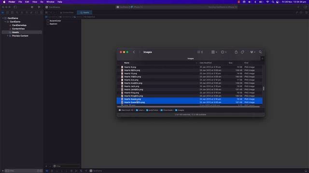Toggle Xcode inspector panel
309x173 pixels.
(x=305, y=7)
